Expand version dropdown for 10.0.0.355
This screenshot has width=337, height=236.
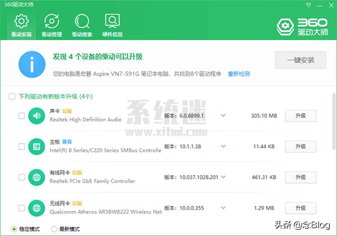pos(224,208)
